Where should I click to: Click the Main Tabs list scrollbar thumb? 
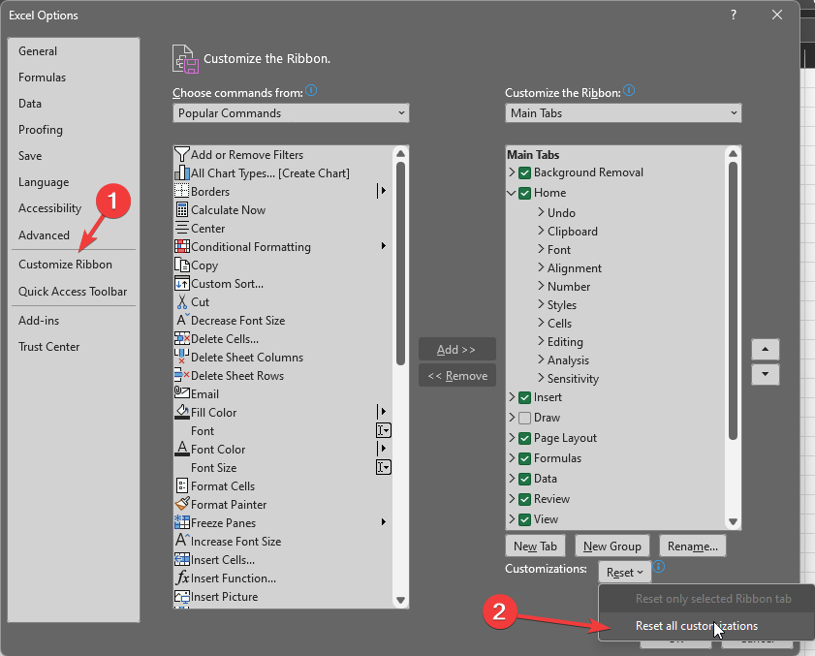[x=733, y=301]
